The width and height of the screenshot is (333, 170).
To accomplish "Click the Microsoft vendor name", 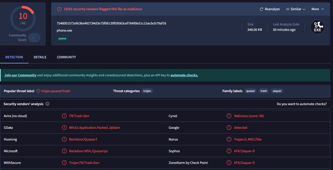I will point(11,151).
